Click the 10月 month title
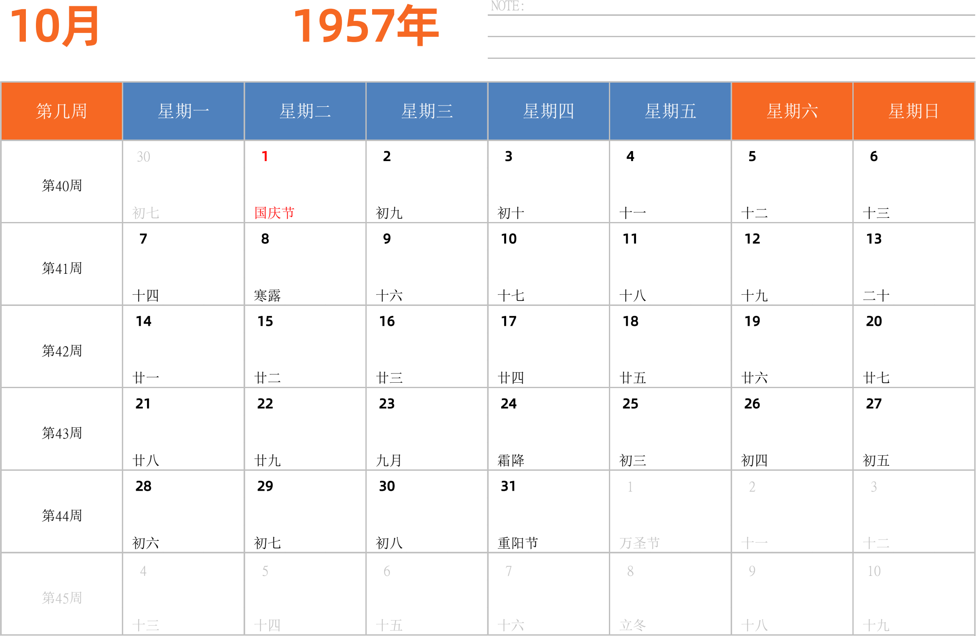 click(x=54, y=26)
